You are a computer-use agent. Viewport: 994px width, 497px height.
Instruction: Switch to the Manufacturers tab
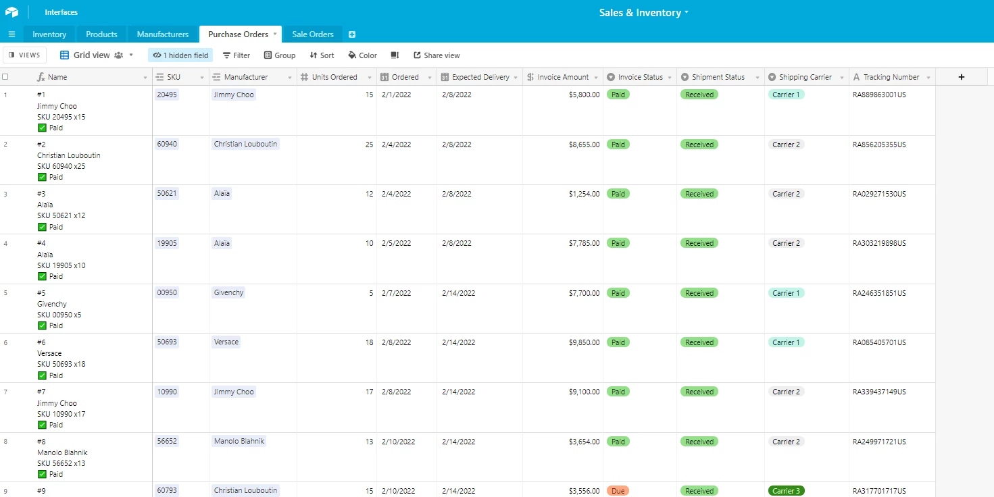163,34
